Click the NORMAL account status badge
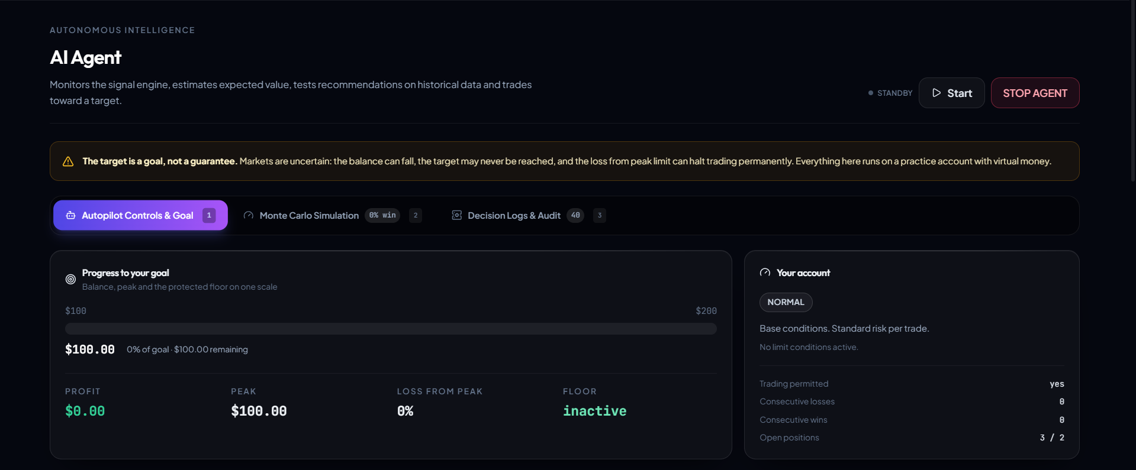1136x470 pixels. coord(786,302)
